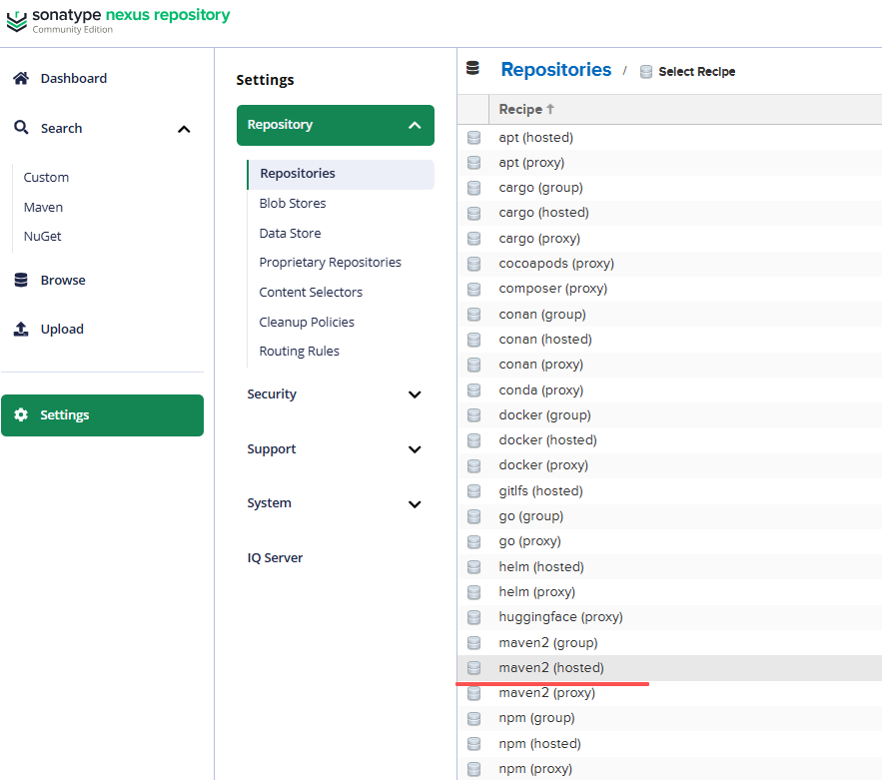The height and width of the screenshot is (780, 882).
Task: Click the Dashboard home icon
Action: 21,78
